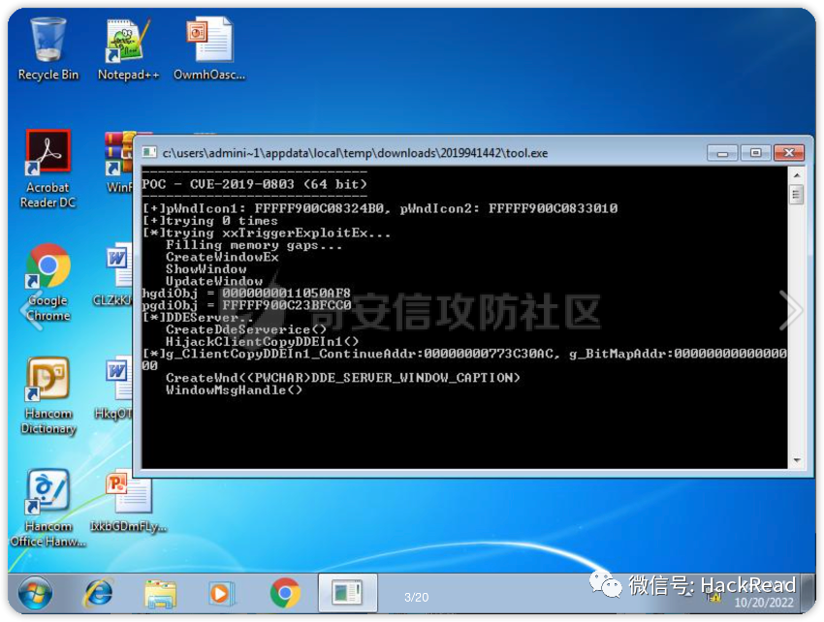This screenshot has height=622, width=824.
Task: Go to the next image with right chevron
Action: (790, 310)
